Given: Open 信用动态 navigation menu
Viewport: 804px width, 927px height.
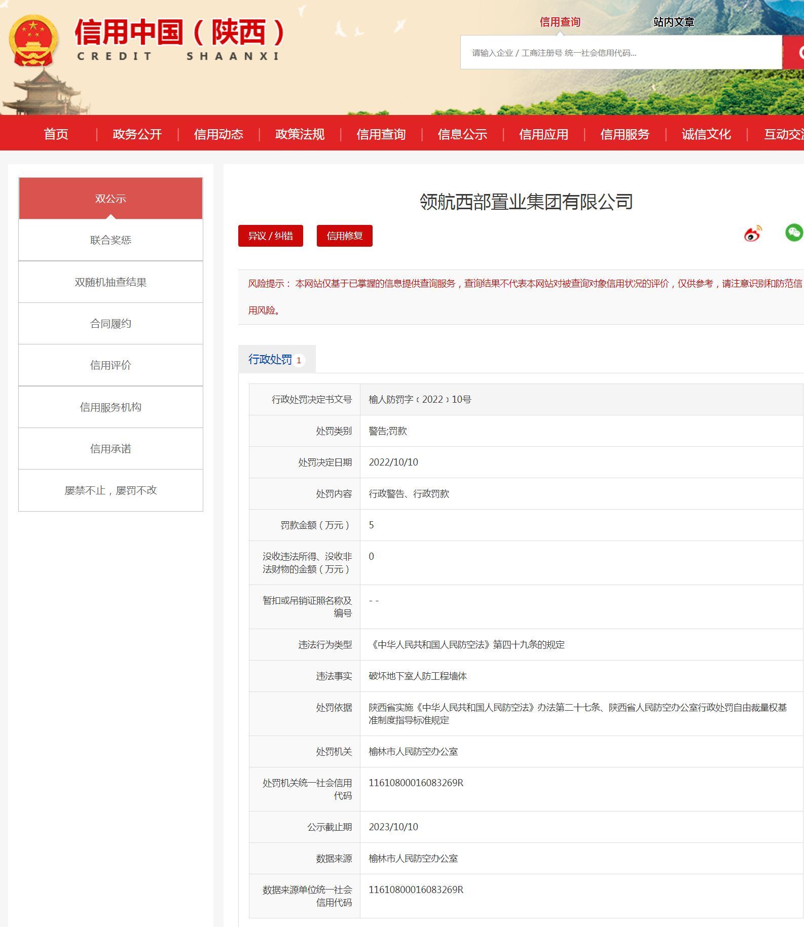Looking at the screenshot, I should [x=218, y=134].
